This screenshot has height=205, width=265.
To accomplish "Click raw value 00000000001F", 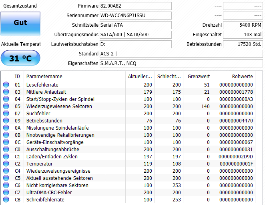I will click(237, 164).
